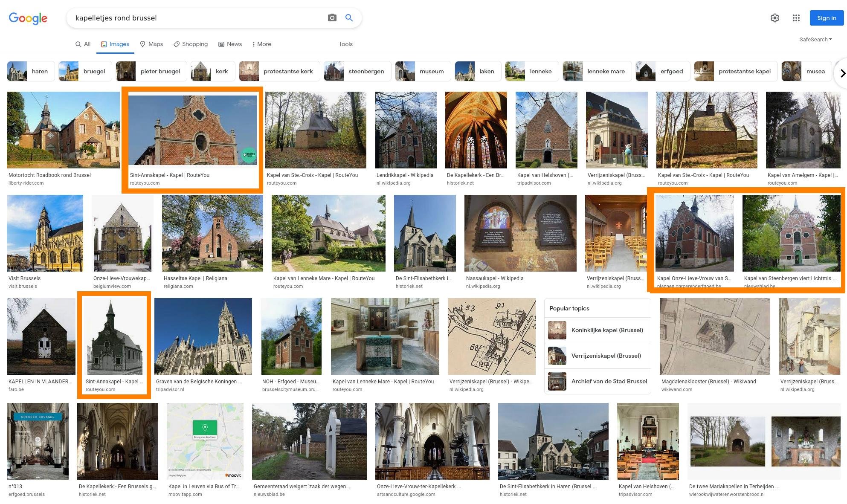Screen dimensions: 847x504
Task: Open the Maps tab with pin icon
Action: click(151, 44)
